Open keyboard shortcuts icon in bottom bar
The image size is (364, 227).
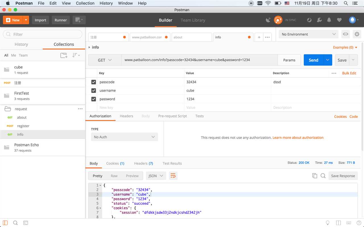[349, 223]
